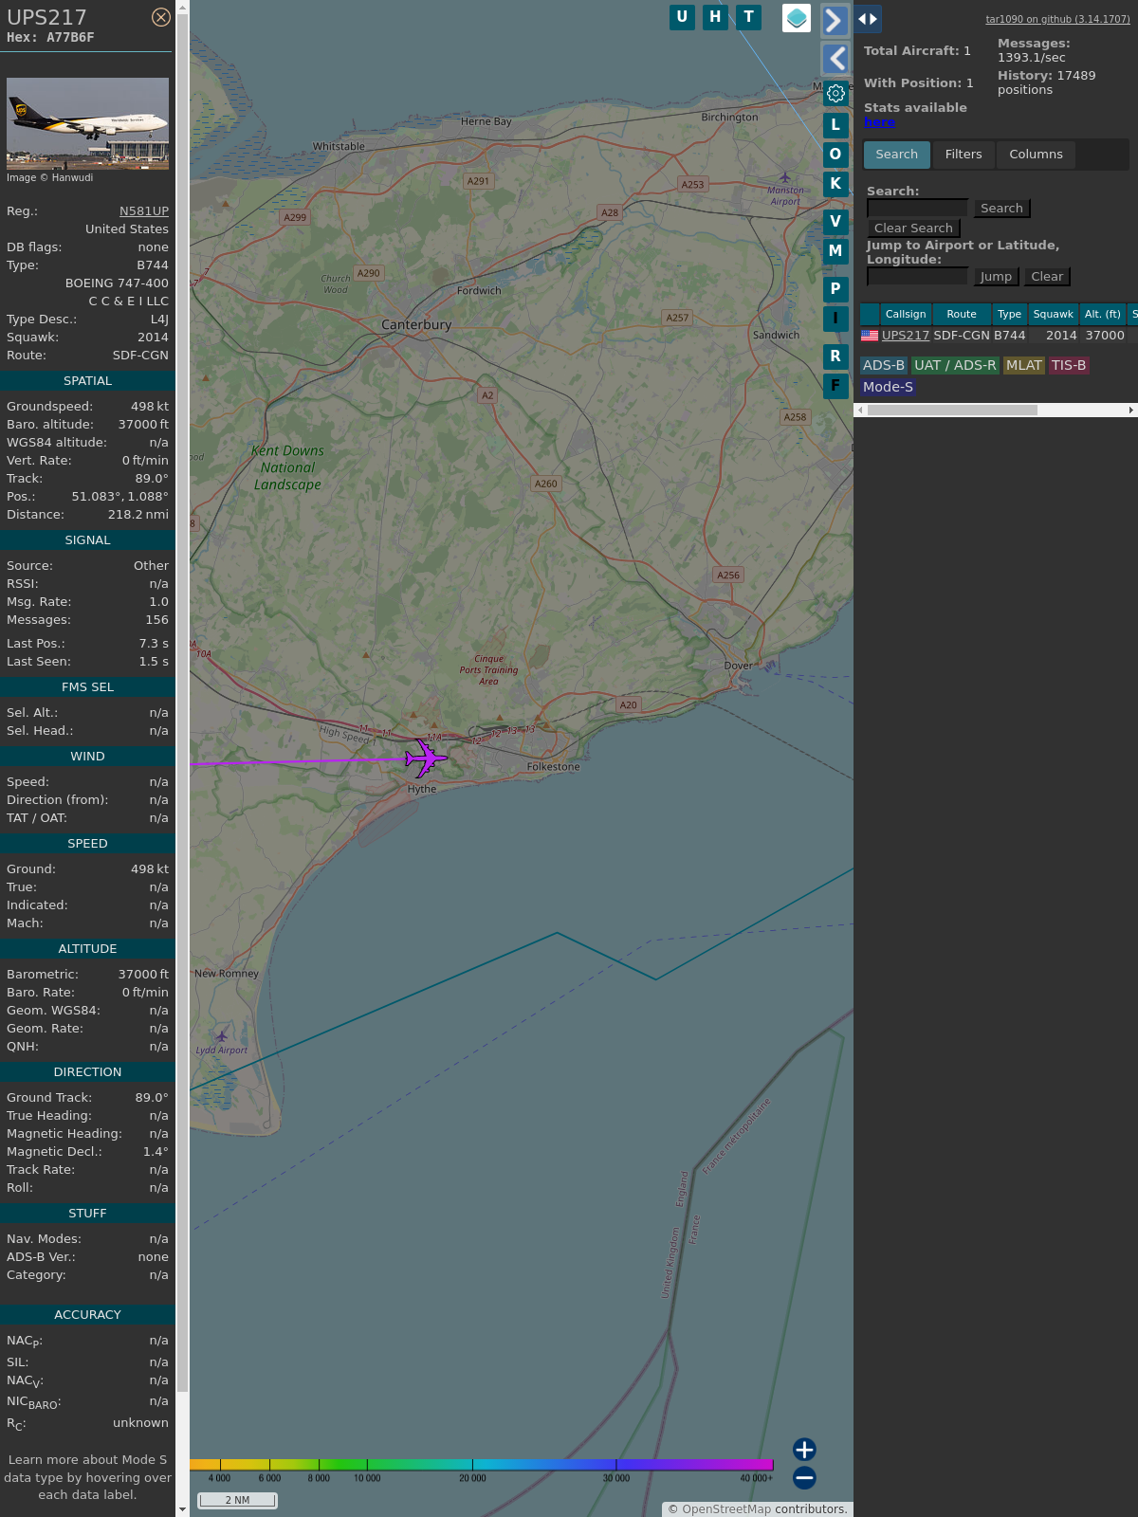Sort table by Alt. (ft) column
Image resolution: width=1138 pixels, height=1517 pixels.
(x=1103, y=314)
